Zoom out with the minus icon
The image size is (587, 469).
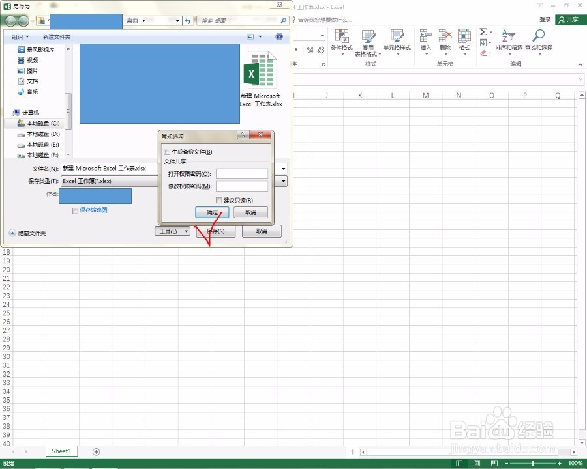coord(507,463)
